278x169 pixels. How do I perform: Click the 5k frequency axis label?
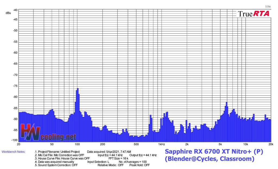pyautogui.click(x=220, y=144)
